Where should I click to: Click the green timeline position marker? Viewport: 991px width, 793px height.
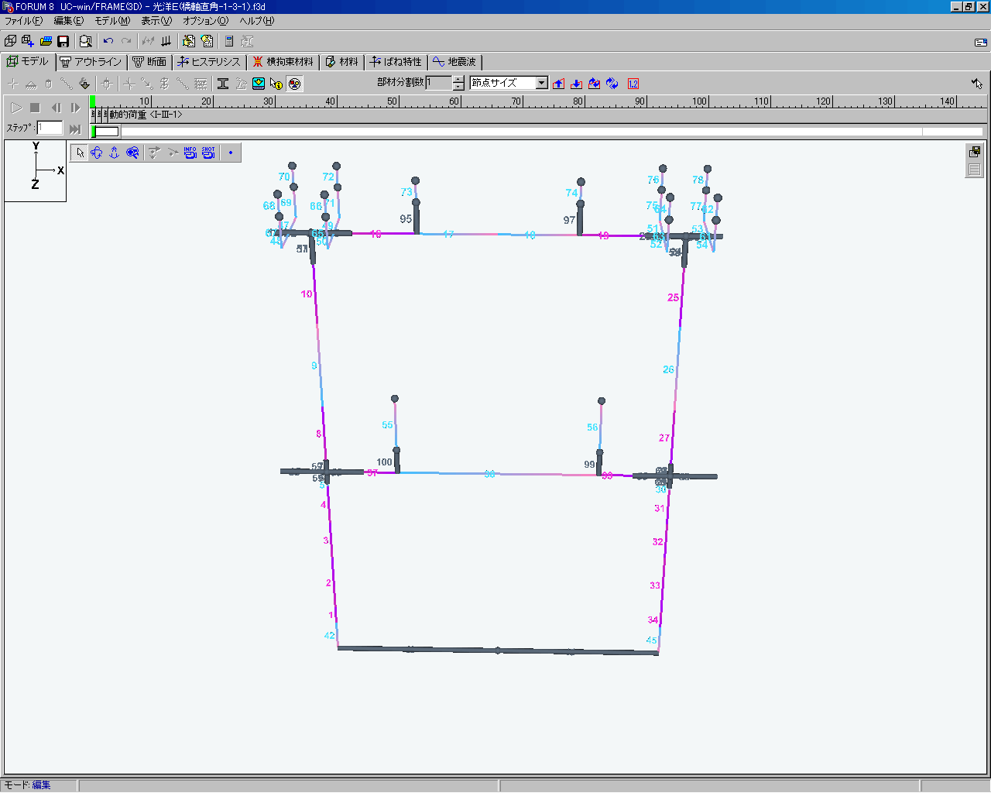point(92,101)
